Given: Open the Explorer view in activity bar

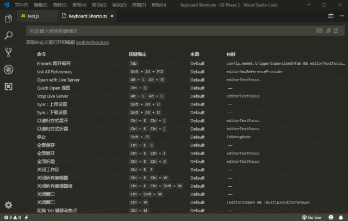Looking at the screenshot, I should click(9, 19).
